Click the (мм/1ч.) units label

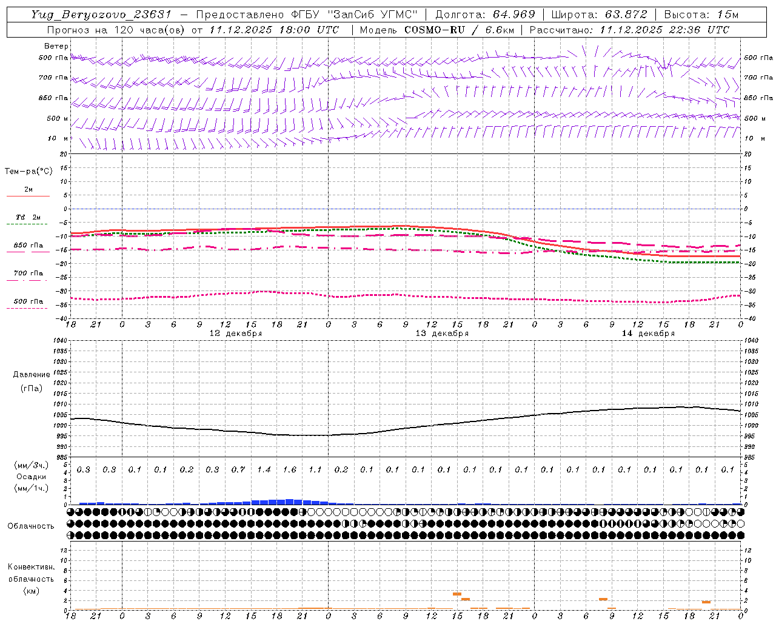tap(32, 488)
